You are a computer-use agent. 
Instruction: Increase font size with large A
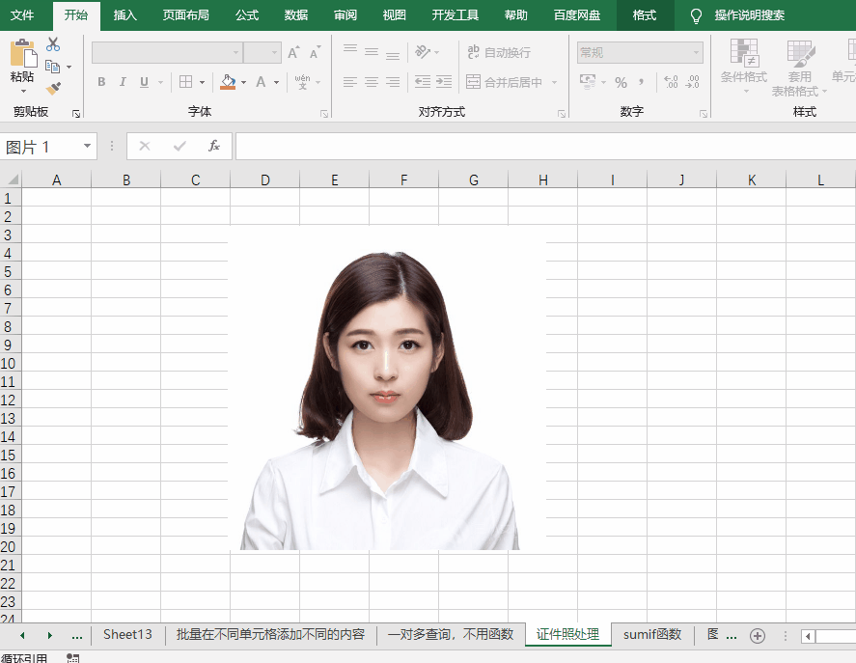293,52
